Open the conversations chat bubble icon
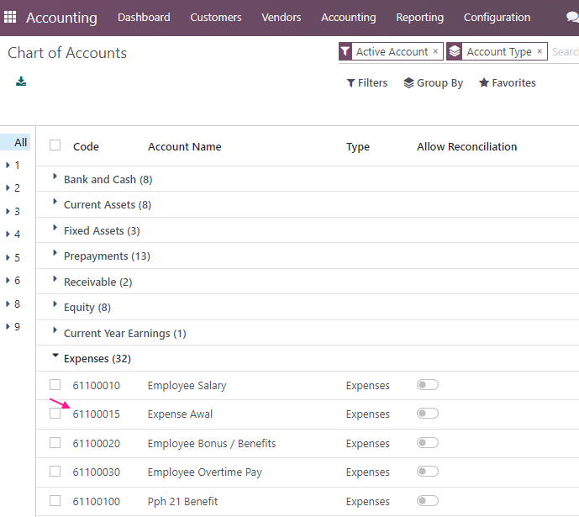579x517 pixels. (572, 17)
